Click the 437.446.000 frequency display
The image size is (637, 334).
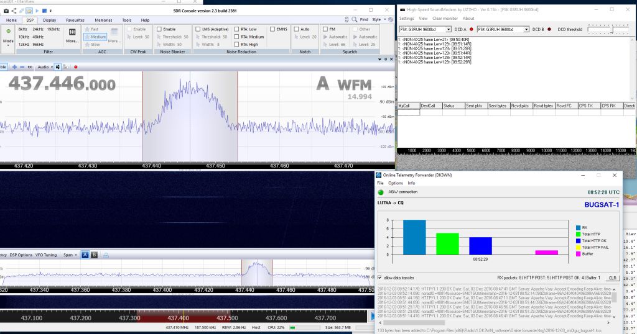click(62, 84)
